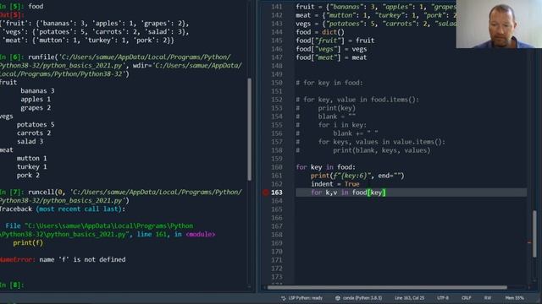Click line number 163 in the editor gutter
This screenshot has width=542, height=304.
(277, 193)
